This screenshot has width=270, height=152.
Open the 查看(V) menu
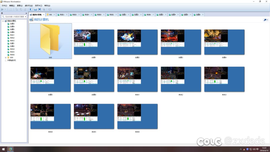click(20, 5)
